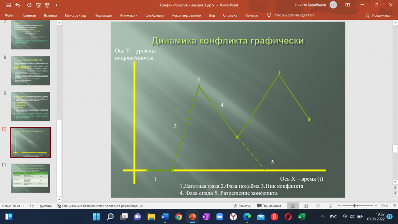
Task: Open the Reverso tab
Action: [x=252, y=15]
